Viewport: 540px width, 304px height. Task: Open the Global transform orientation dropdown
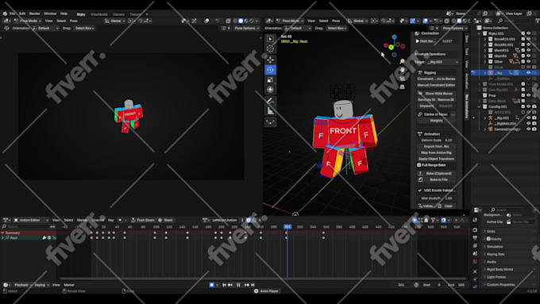(115, 21)
